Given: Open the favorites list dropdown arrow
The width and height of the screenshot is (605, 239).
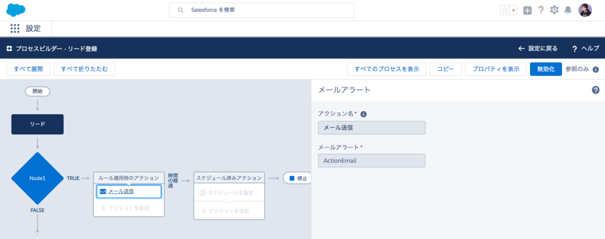Looking at the screenshot, I should click(513, 11).
